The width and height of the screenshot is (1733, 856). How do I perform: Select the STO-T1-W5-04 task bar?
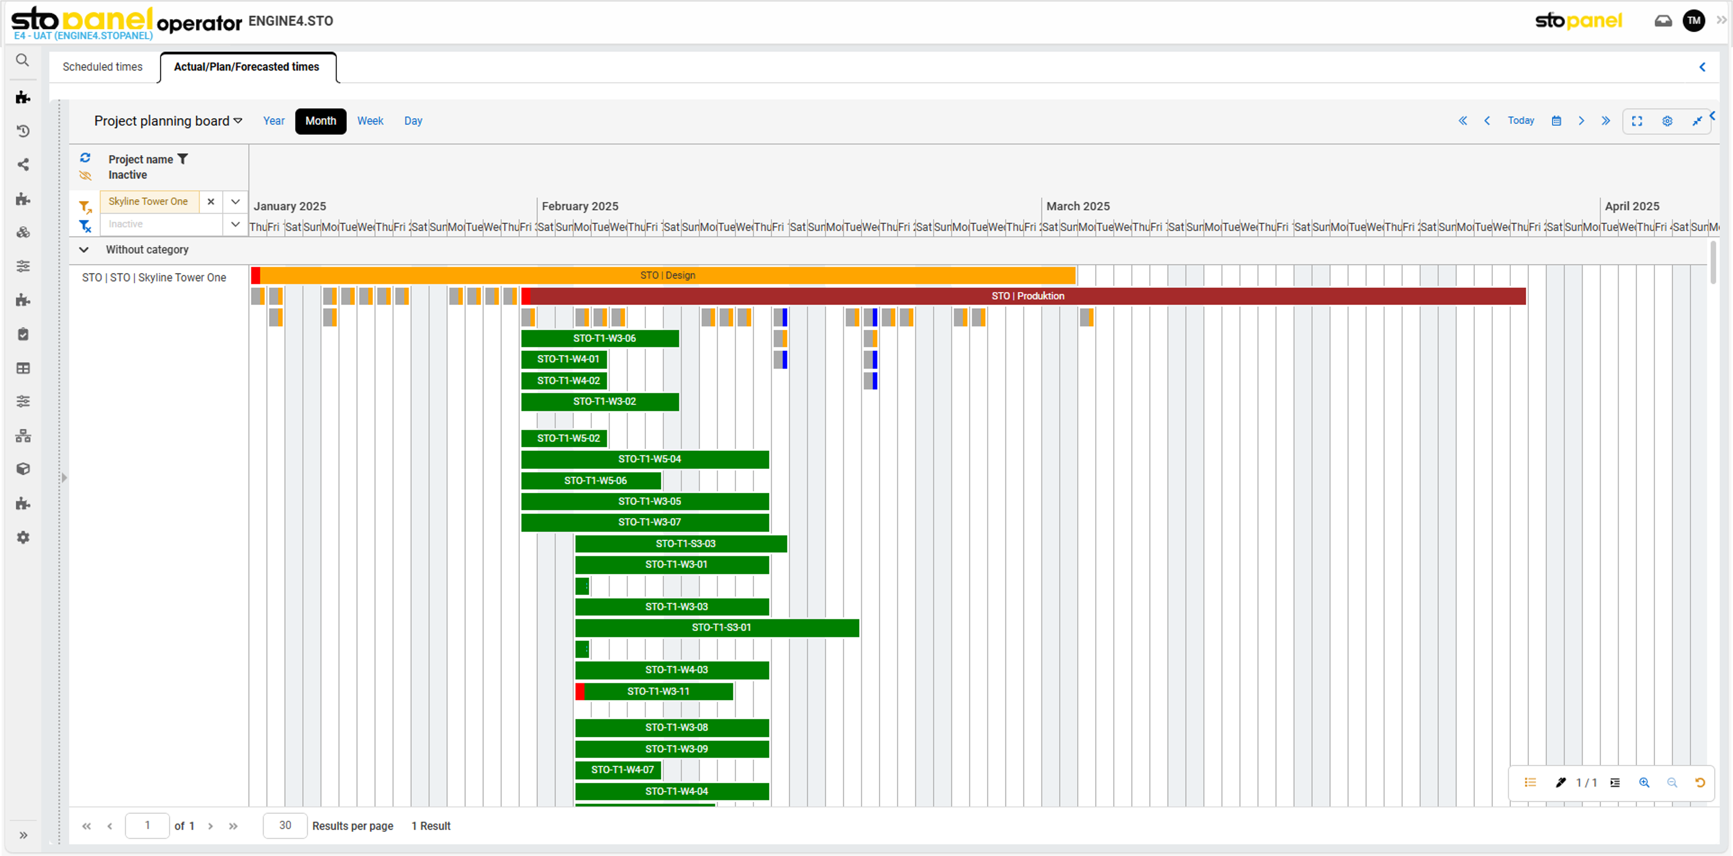[x=645, y=459]
